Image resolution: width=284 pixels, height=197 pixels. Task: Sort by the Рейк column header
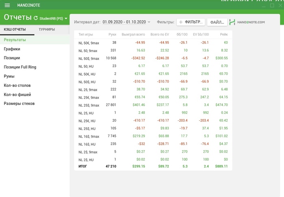click(224, 35)
